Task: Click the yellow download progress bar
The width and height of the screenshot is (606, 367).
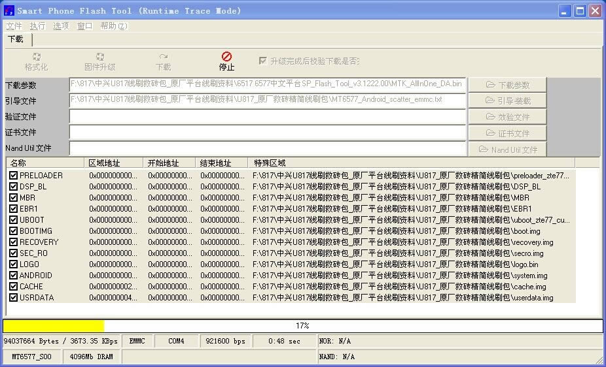Action: click(x=54, y=325)
